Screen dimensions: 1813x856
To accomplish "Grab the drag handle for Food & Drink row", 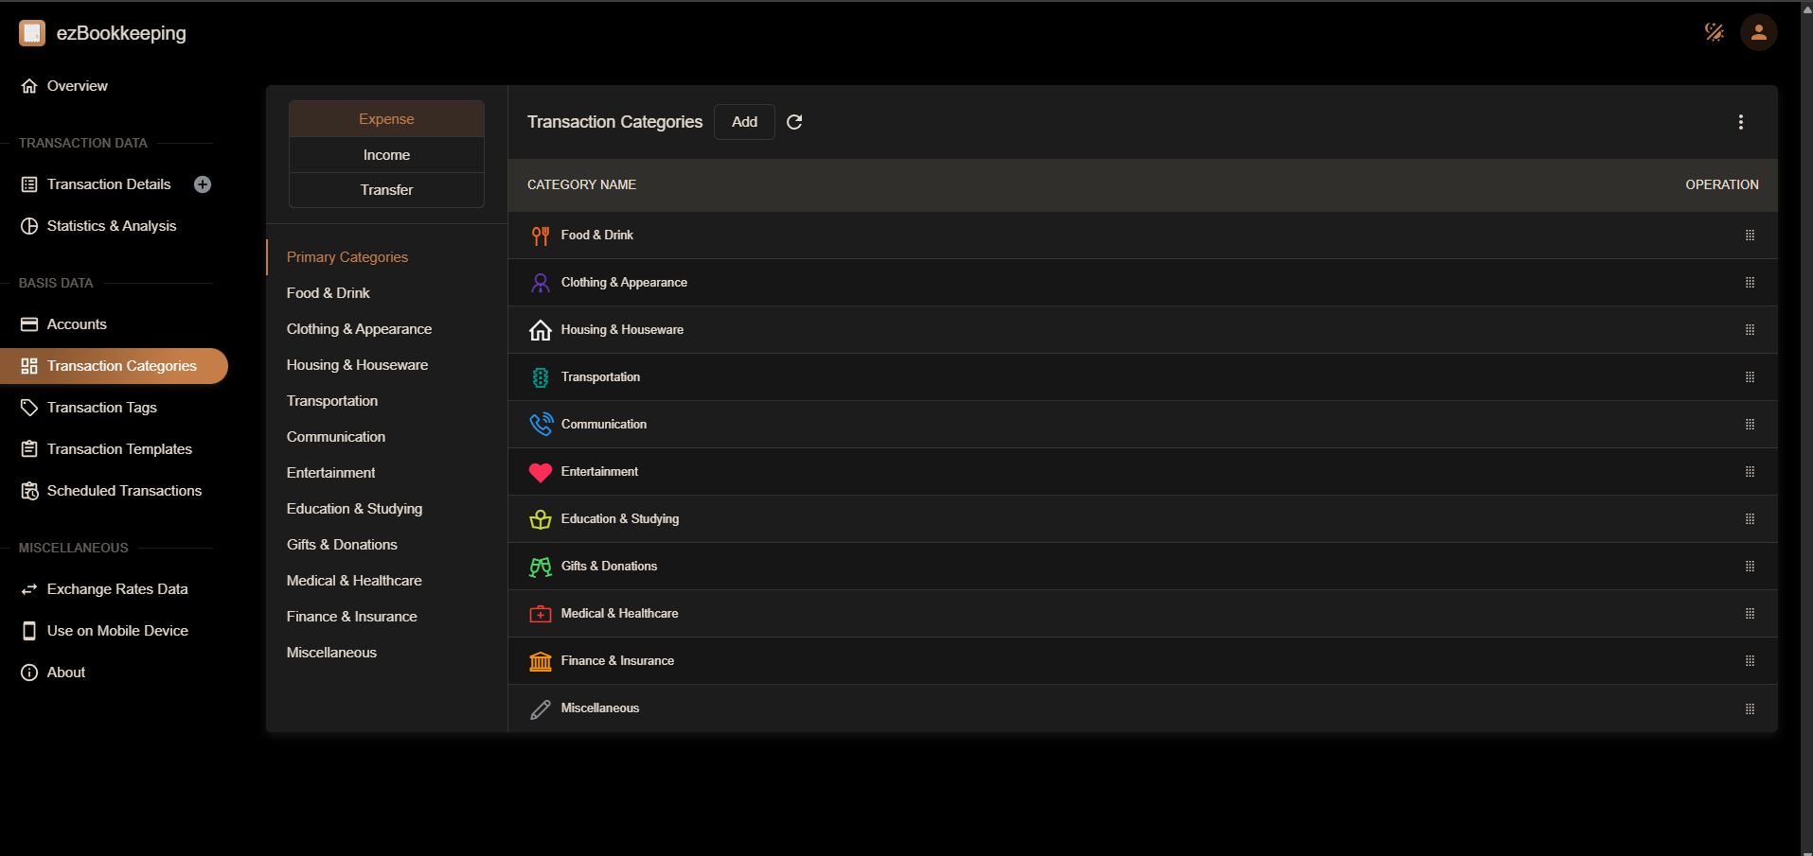I will click(x=1750, y=236).
